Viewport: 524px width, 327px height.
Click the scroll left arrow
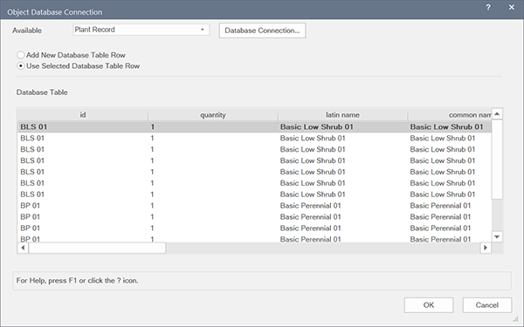pos(23,248)
